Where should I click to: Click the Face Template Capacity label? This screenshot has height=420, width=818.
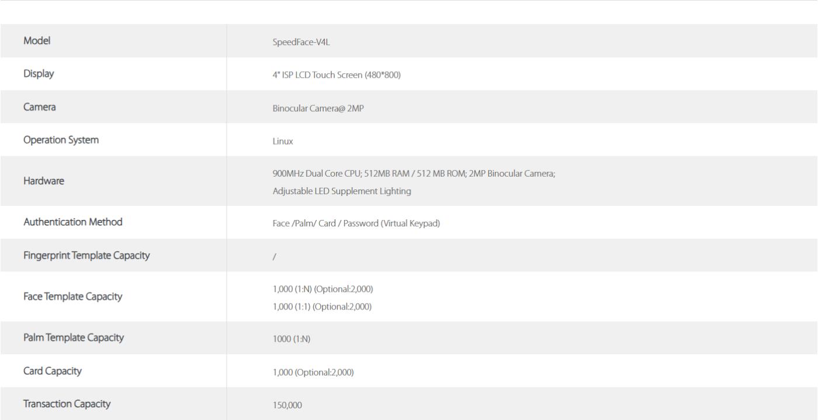click(x=72, y=297)
